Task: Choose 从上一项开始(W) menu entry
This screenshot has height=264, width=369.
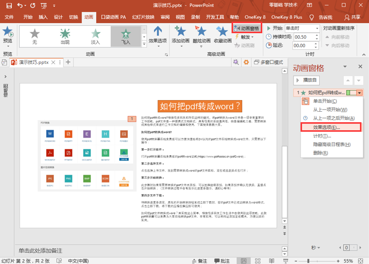Action: pyautogui.click(x=332, y=110)
